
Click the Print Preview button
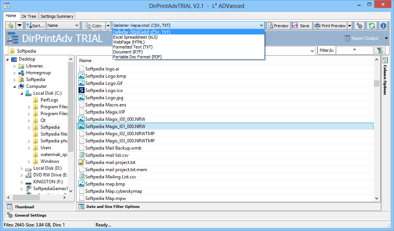(x=330, y=26)
